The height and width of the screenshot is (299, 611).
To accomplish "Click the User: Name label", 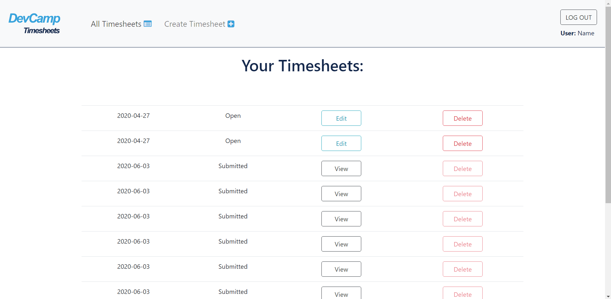I will tap(577, 33).
